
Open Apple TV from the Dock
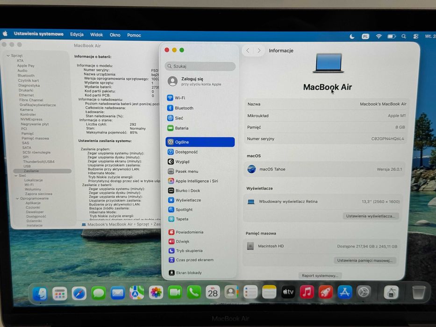coord(288,292)
